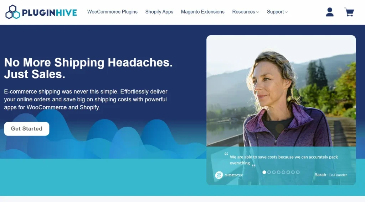Select the fourth testimonial carousel dot
The height and width of the screenshot is (202, 365).
[x=279, y=172]
